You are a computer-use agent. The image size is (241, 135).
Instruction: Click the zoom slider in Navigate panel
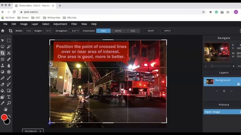click(220, 66)
